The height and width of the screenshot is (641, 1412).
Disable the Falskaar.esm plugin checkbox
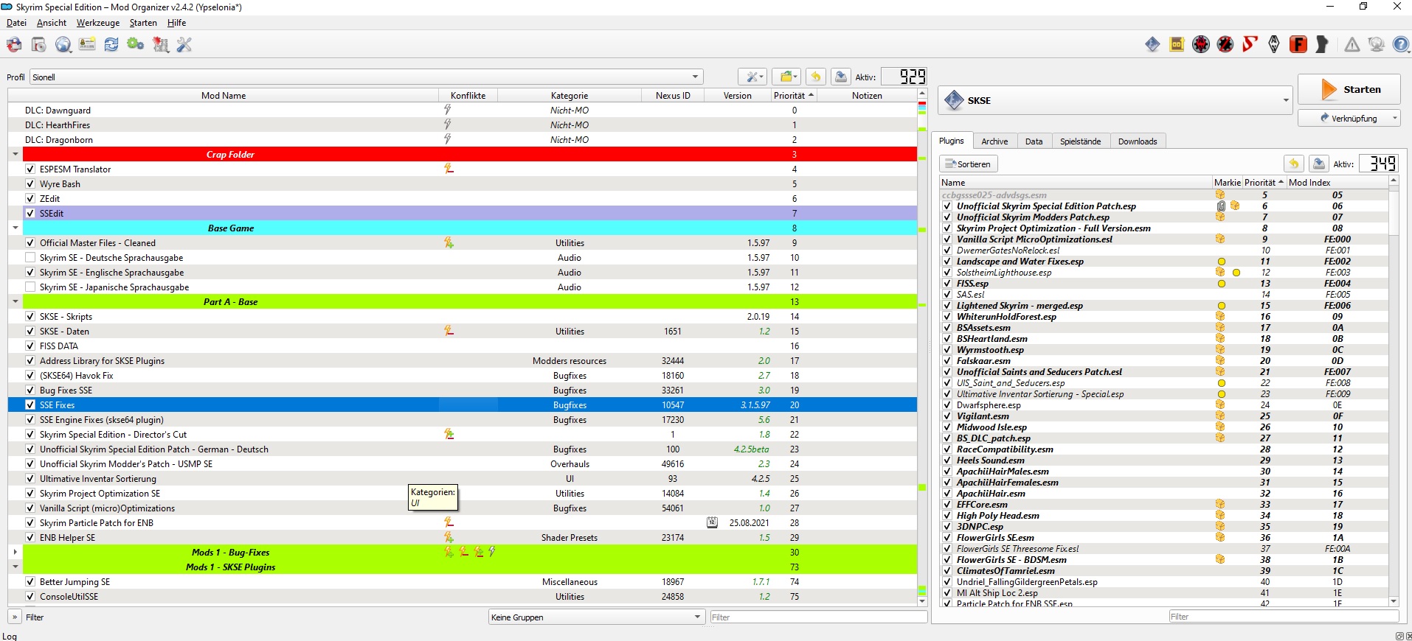pos(947,361)
